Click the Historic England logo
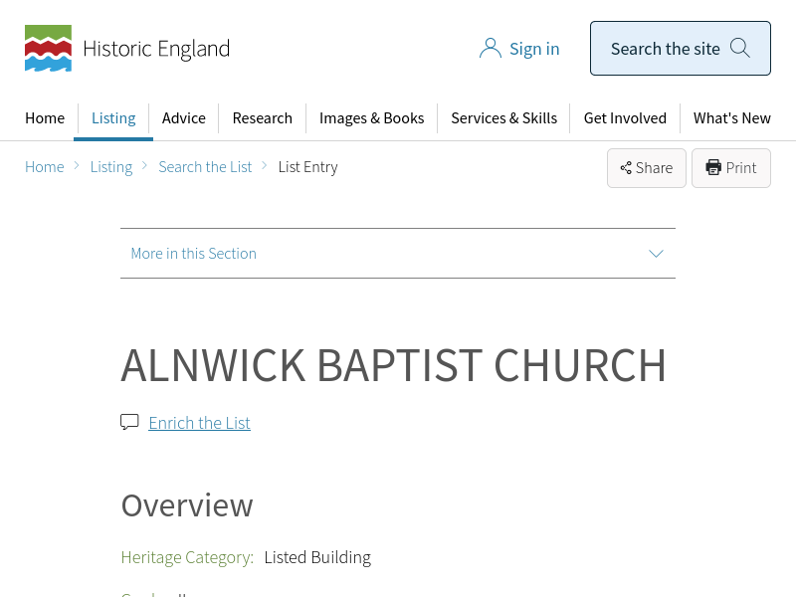The image size is (796, 597). pos(126,49)
